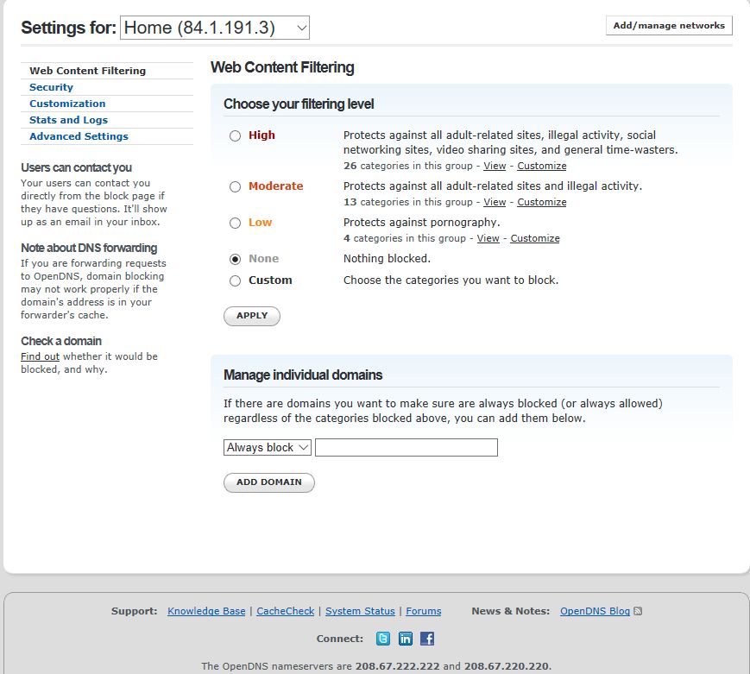The width and height of the screenshot is (750, 674).
Task: Open the Security settings section
Action: [51, 87]
